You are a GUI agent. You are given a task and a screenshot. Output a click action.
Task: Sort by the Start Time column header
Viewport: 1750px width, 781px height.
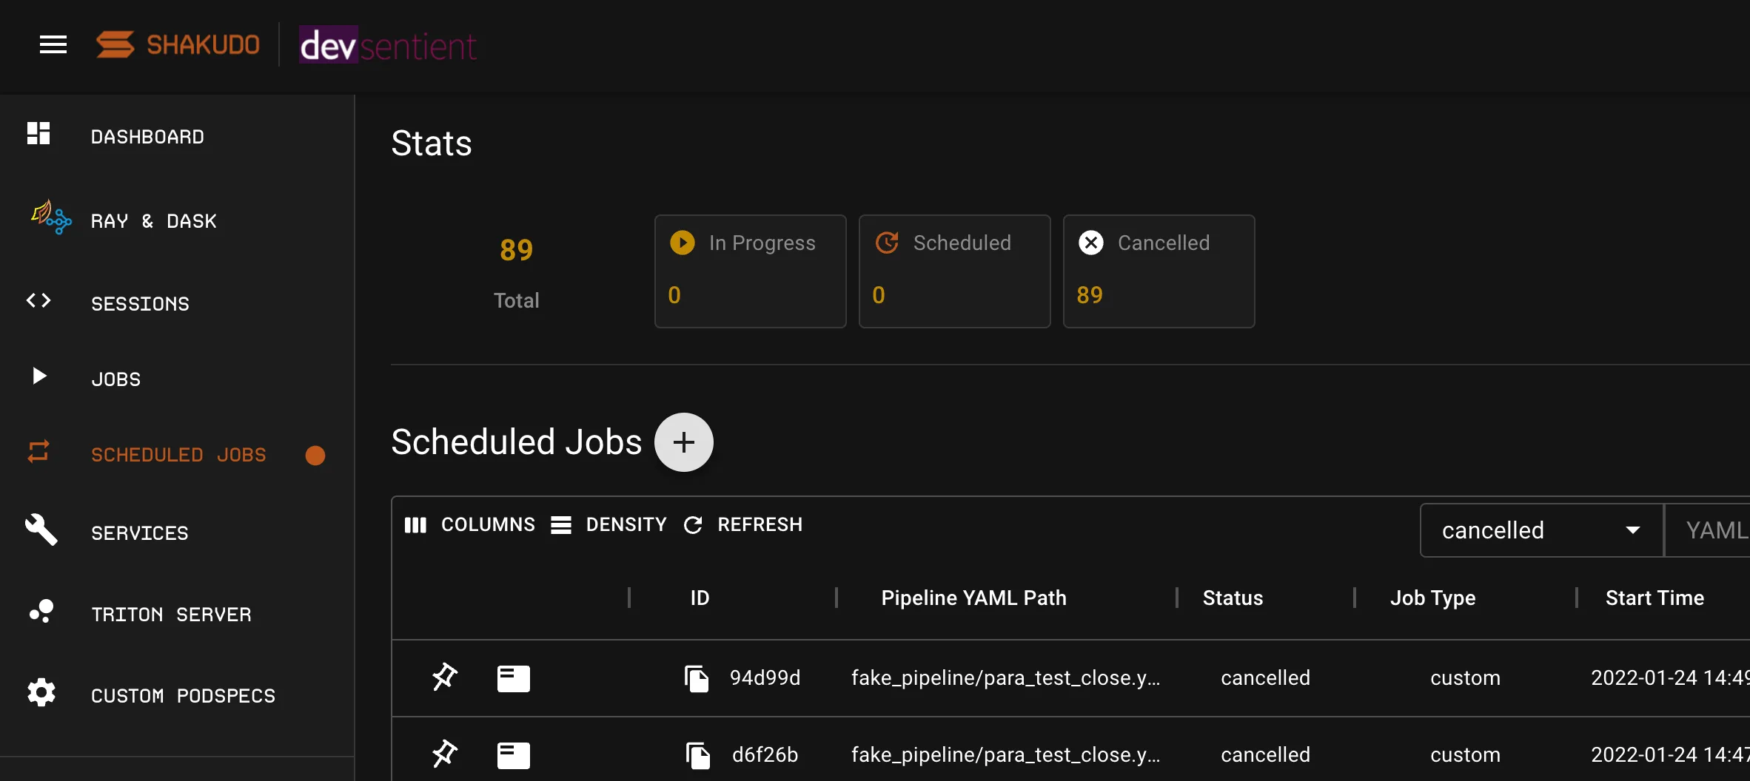click(1655, 598)
